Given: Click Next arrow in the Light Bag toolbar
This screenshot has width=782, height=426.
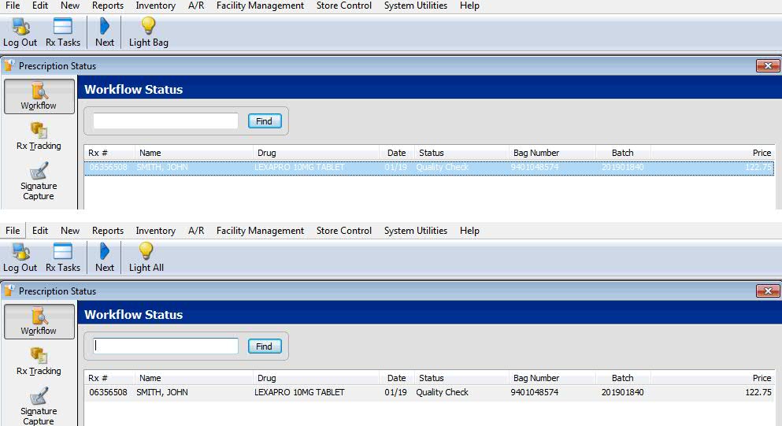Looking at the screenshot, I should tap(104, 26).
